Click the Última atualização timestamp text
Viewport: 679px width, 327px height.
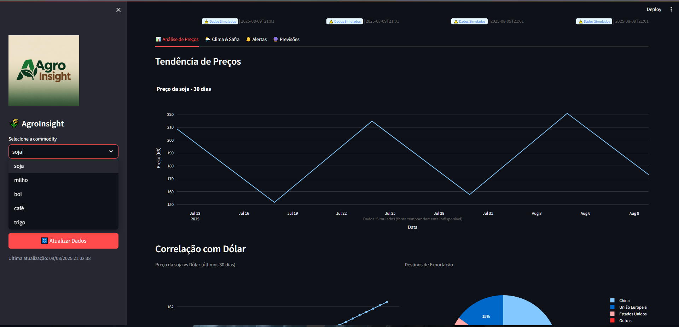(50, 258)
